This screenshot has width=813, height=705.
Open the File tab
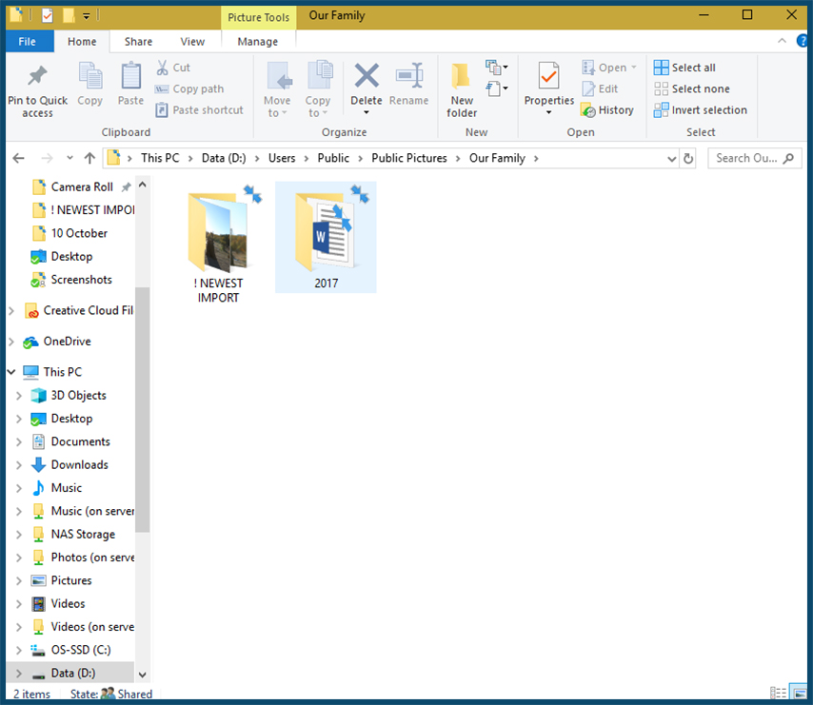pos(27,42)
